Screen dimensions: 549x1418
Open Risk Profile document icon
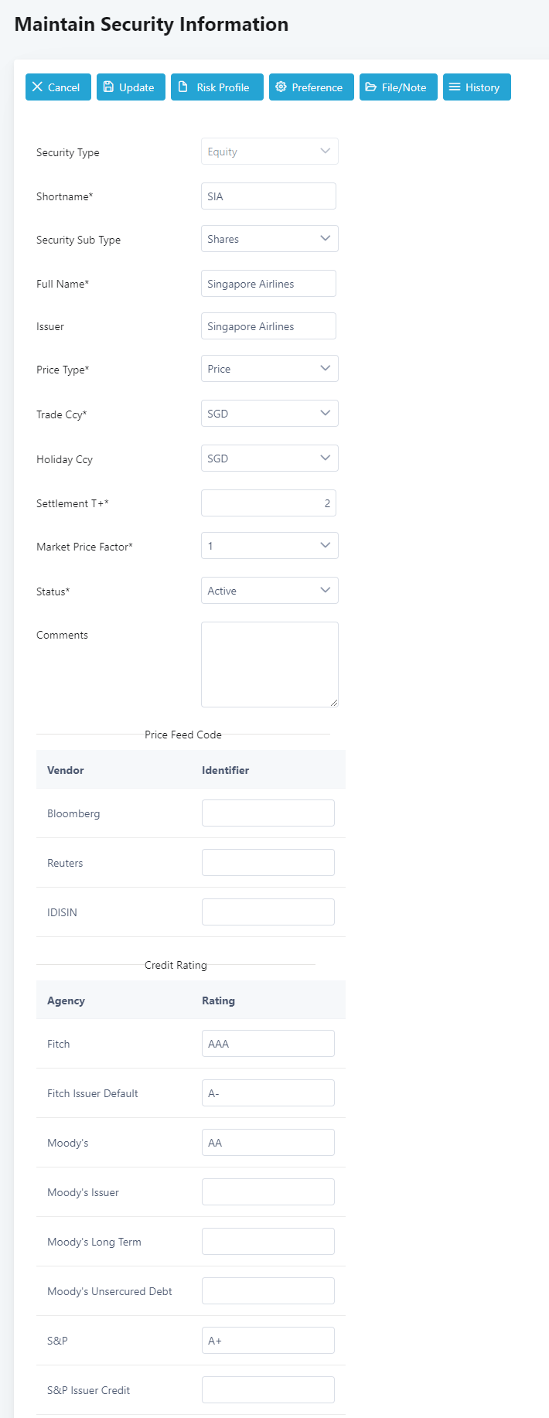coord(183,87)
